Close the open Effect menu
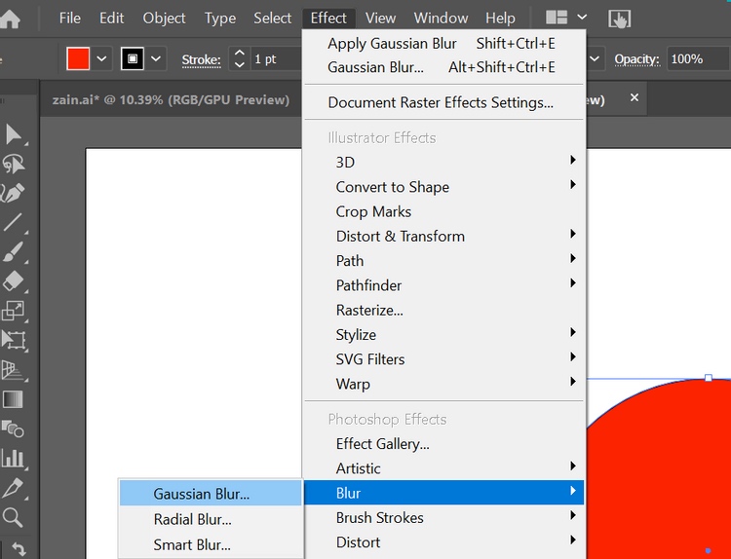The width and height of the screenshot is (731, 559). pos(328,19)
